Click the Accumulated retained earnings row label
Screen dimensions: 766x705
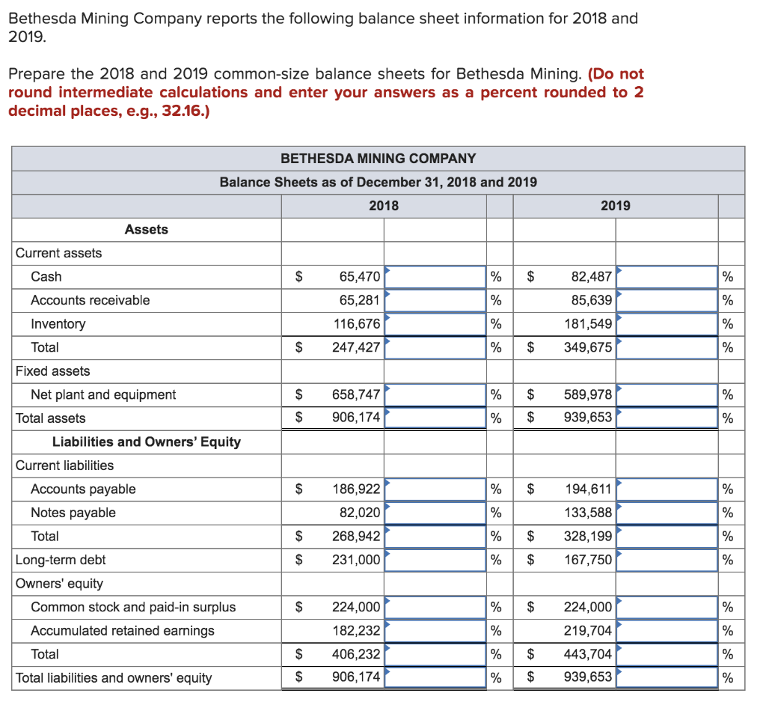123,631
